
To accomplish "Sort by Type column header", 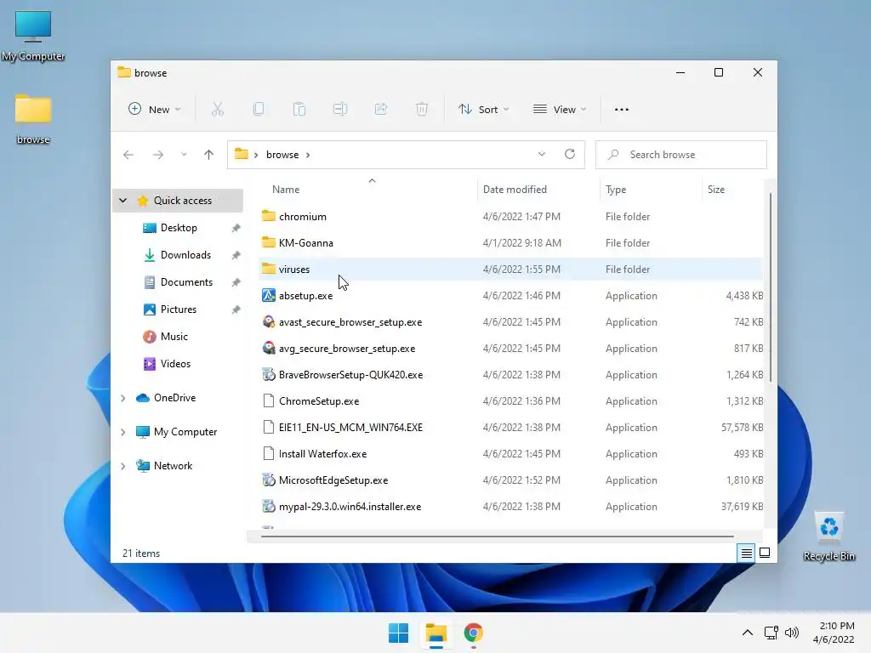I will [651, 190].
